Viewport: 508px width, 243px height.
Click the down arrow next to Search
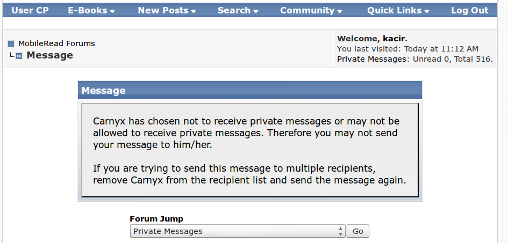(x=256, y=11)
